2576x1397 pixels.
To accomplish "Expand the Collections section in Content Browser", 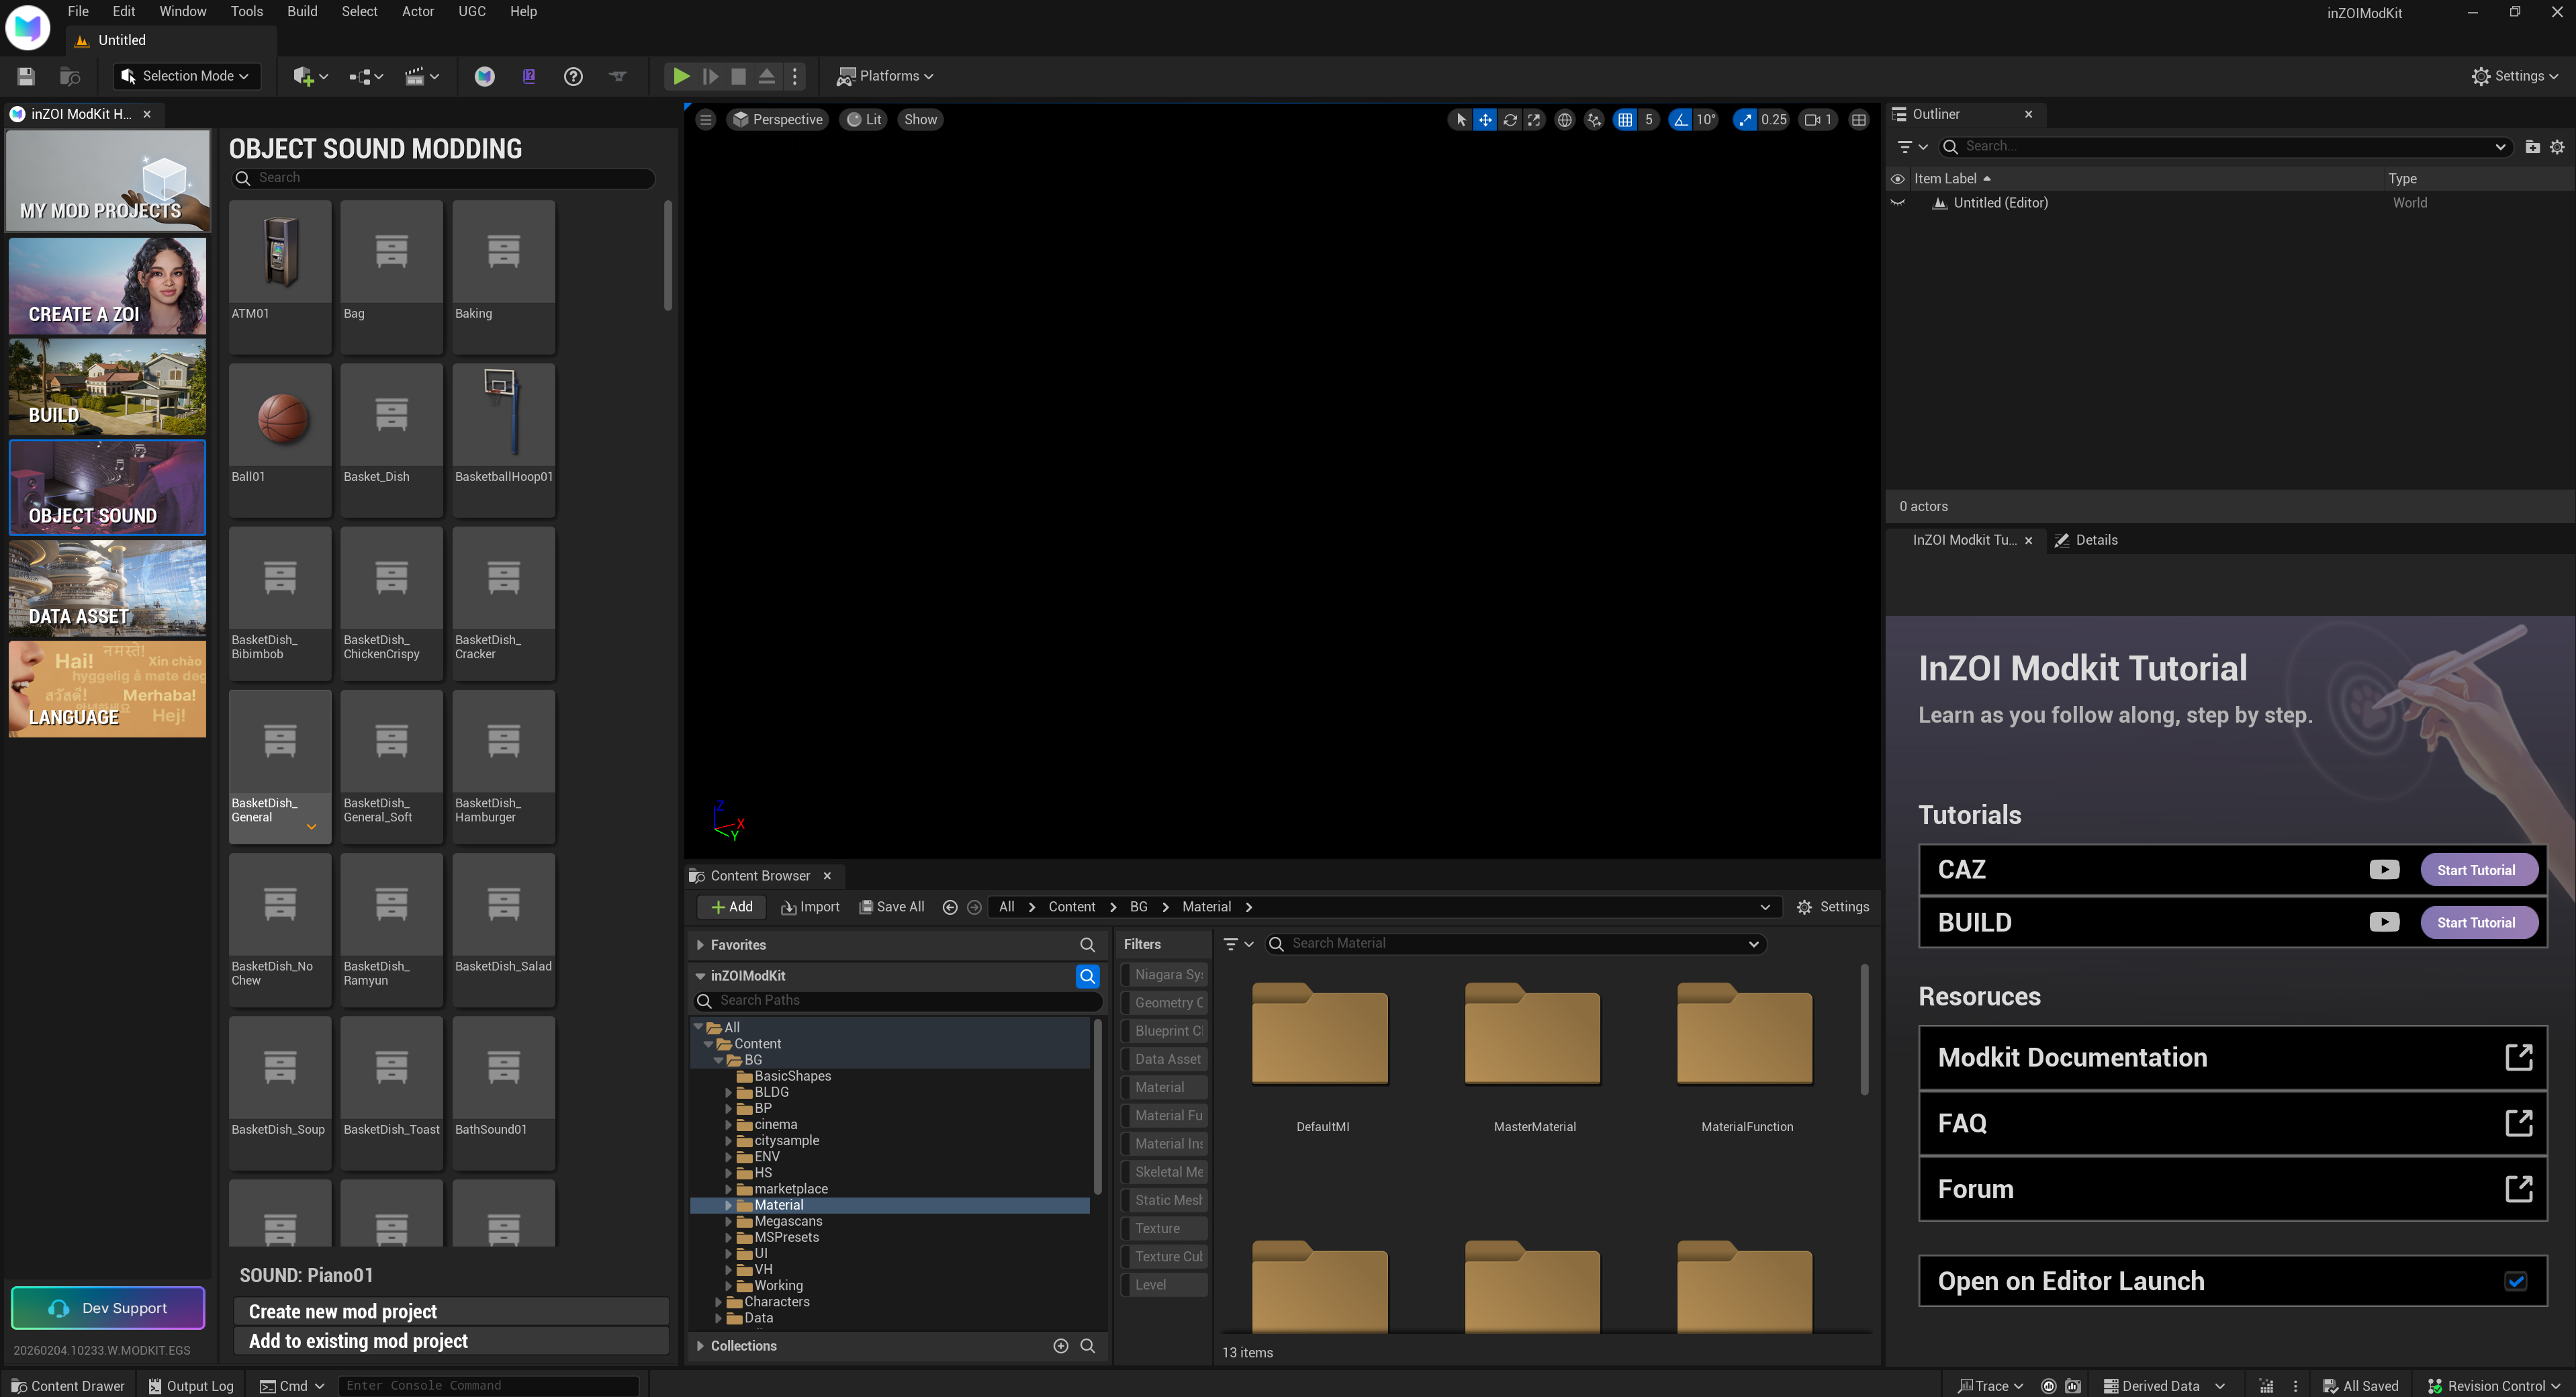I will [x=700, y=1345].
